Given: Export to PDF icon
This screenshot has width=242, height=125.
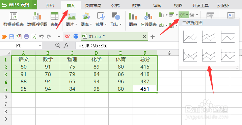Looking at the screenshot, I should [x=19, y=37].
